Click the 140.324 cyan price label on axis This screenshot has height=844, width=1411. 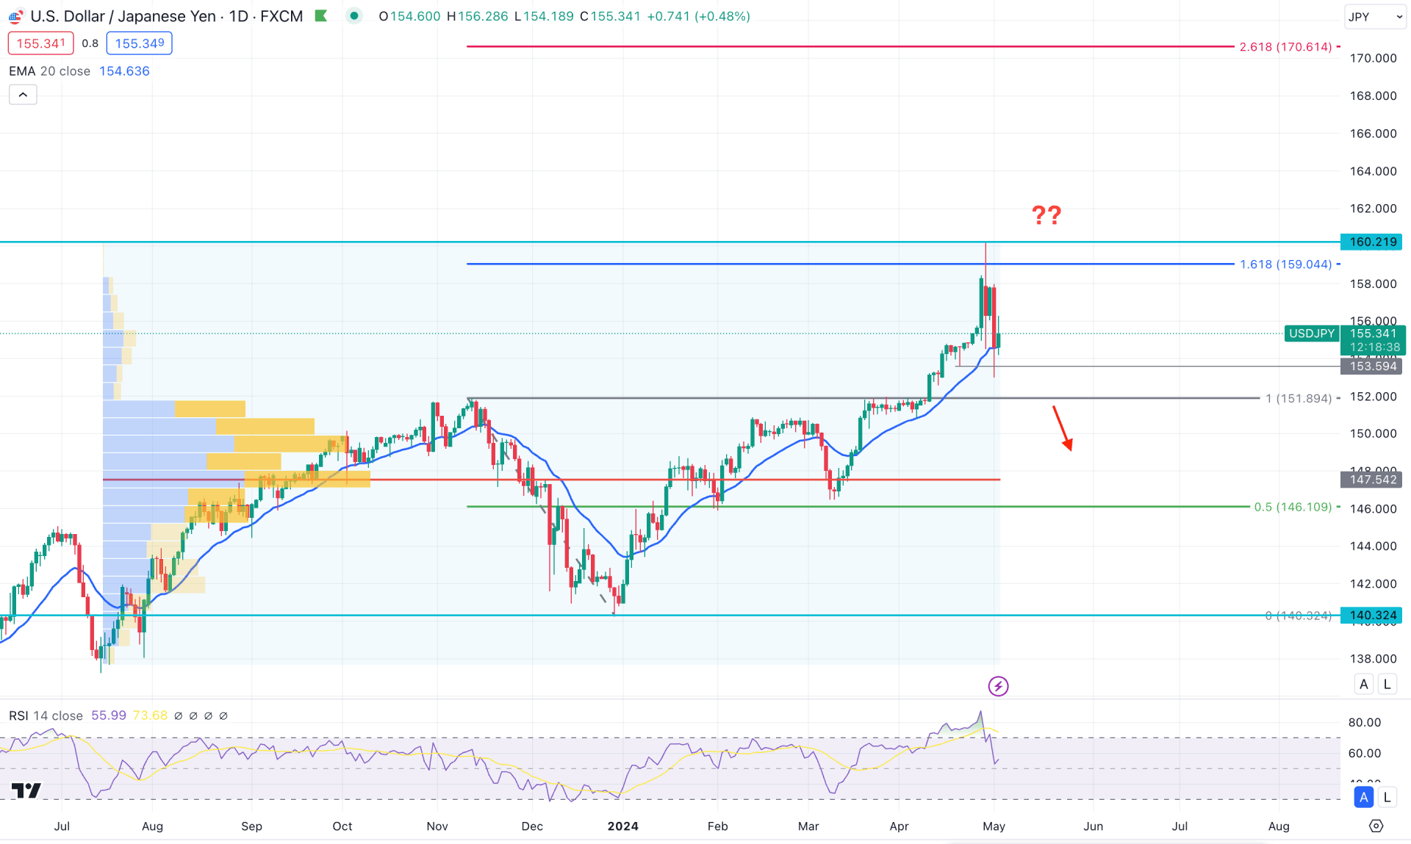click(1372, 616)
